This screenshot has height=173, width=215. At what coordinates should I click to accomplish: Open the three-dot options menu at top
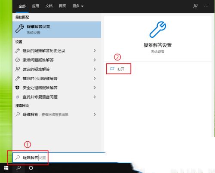point(206,6)
